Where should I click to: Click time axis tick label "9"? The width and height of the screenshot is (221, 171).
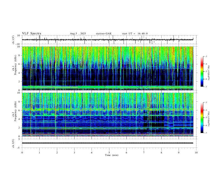(179, 153)
